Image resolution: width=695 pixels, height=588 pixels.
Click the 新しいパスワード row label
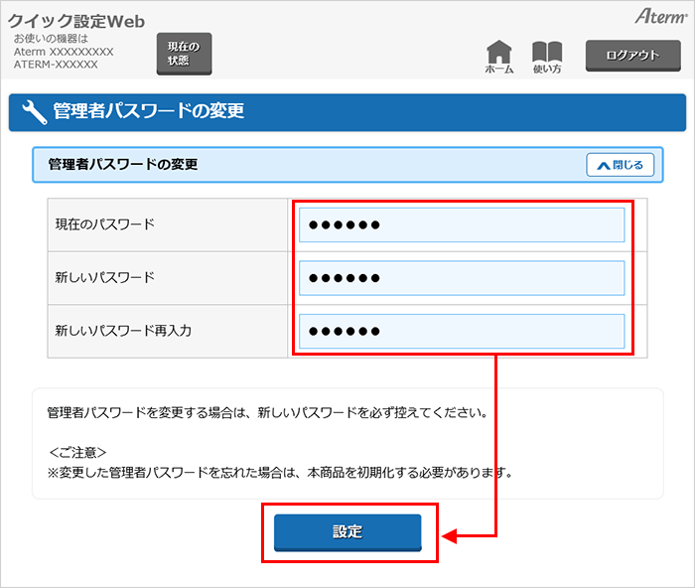105,277
